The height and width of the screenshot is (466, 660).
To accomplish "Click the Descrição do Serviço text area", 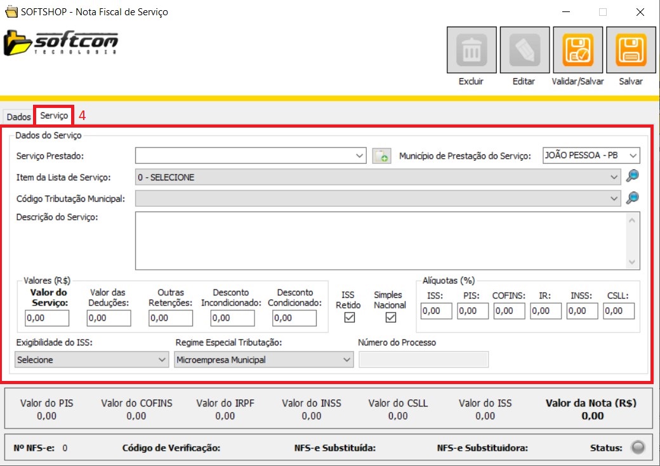I will tap(381, 241).
